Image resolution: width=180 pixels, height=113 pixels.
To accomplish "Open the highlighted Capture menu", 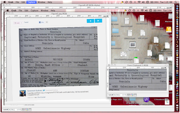I will point(31,2).
